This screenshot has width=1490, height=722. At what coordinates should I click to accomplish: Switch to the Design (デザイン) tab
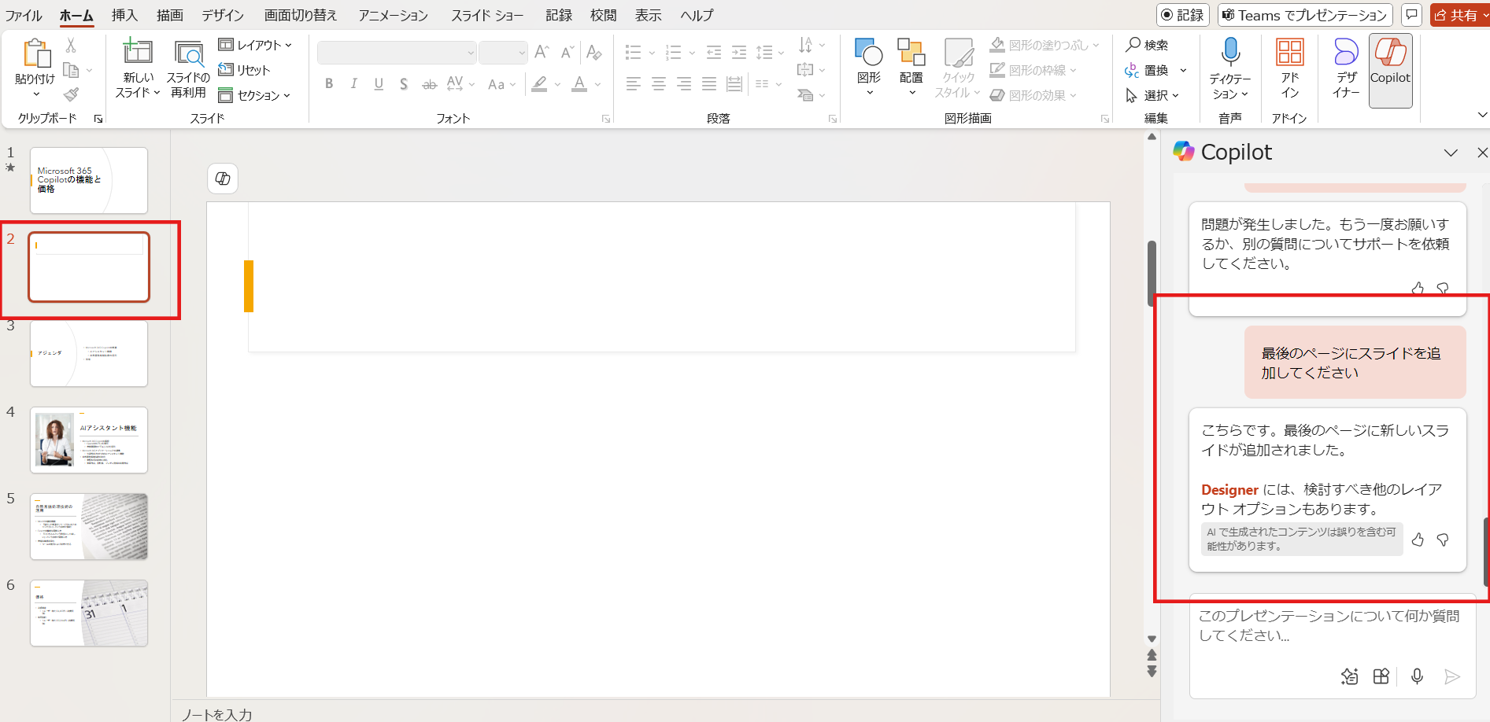(223, 15)
